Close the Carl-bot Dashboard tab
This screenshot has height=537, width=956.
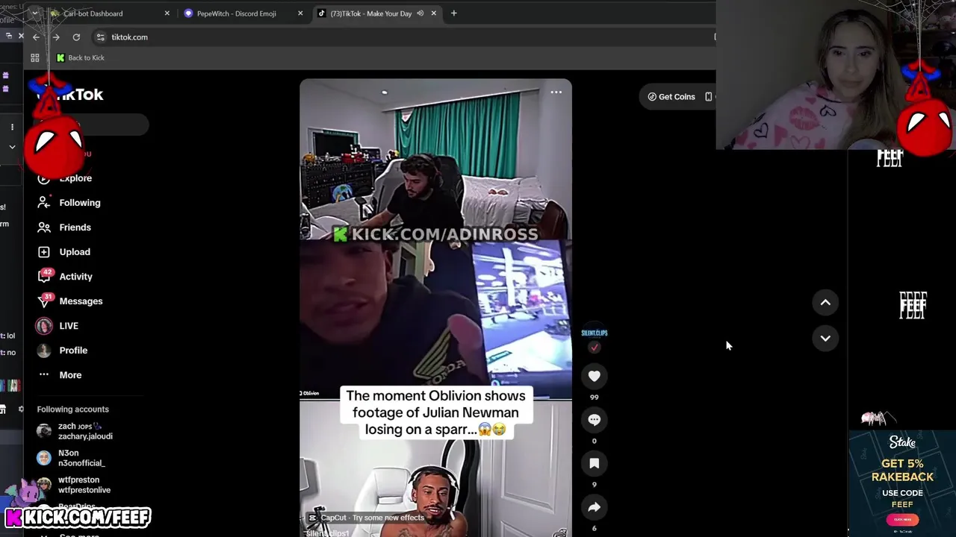(x=167, y=13)
